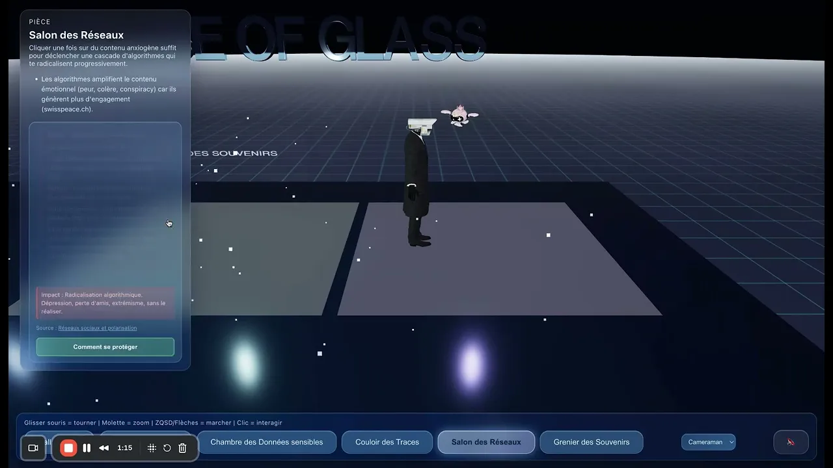Screen dimensions: 833x468
Task: Click the small pink flying creature
Action: [x=459, y=116]
